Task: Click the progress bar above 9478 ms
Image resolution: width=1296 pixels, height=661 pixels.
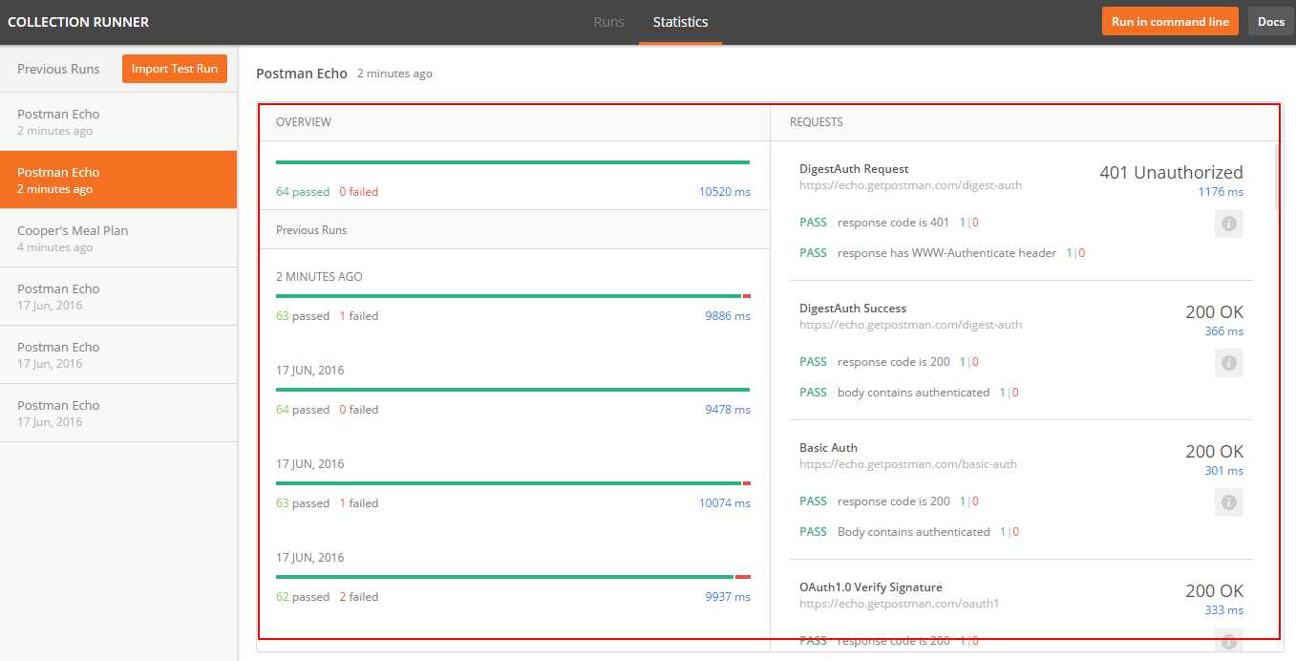Action: (513, 390)
